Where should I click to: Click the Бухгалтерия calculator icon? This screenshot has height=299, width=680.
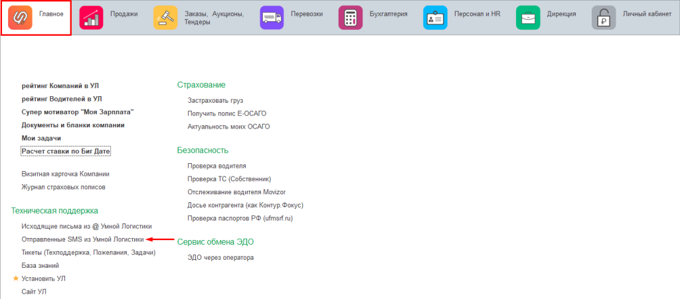(x=350, y=18)
